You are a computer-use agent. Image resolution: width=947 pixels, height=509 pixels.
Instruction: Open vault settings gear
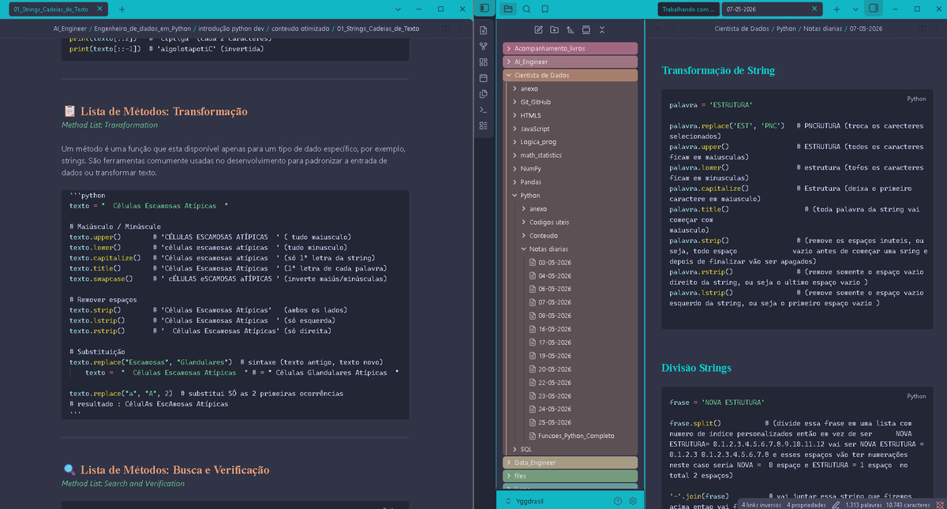click(x=633, y=500)
